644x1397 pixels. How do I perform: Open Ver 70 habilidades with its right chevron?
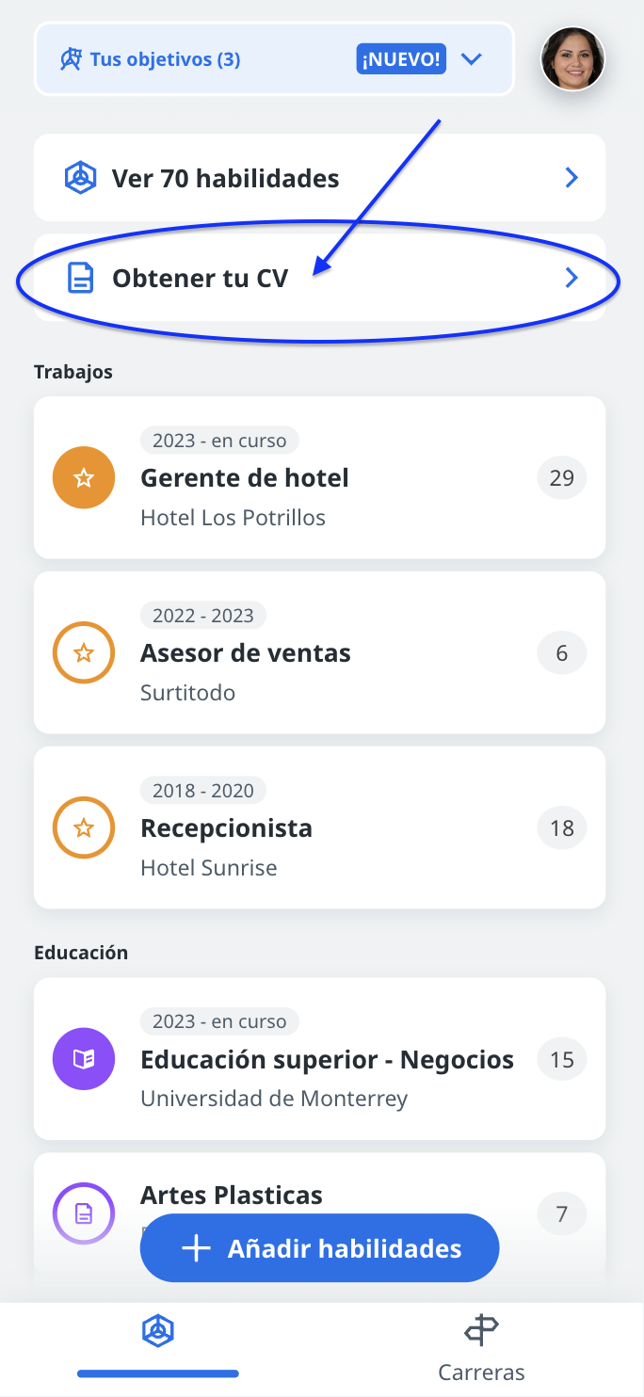tap(572, 178)
